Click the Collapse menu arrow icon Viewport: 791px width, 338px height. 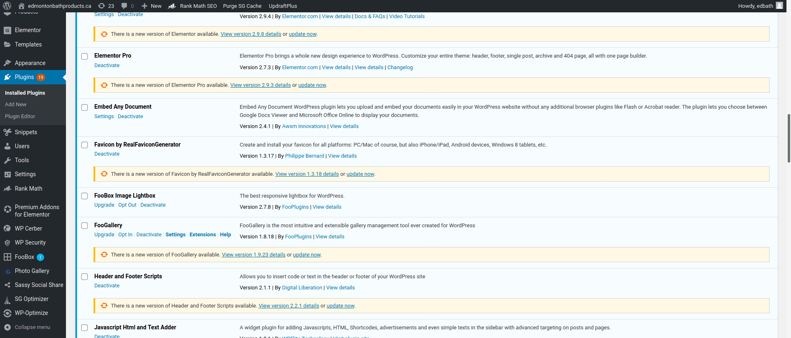[x=7, y=327]
